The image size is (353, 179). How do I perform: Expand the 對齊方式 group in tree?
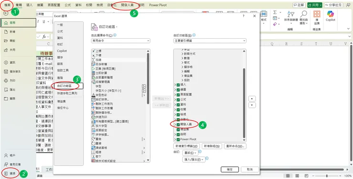[183, 54]
